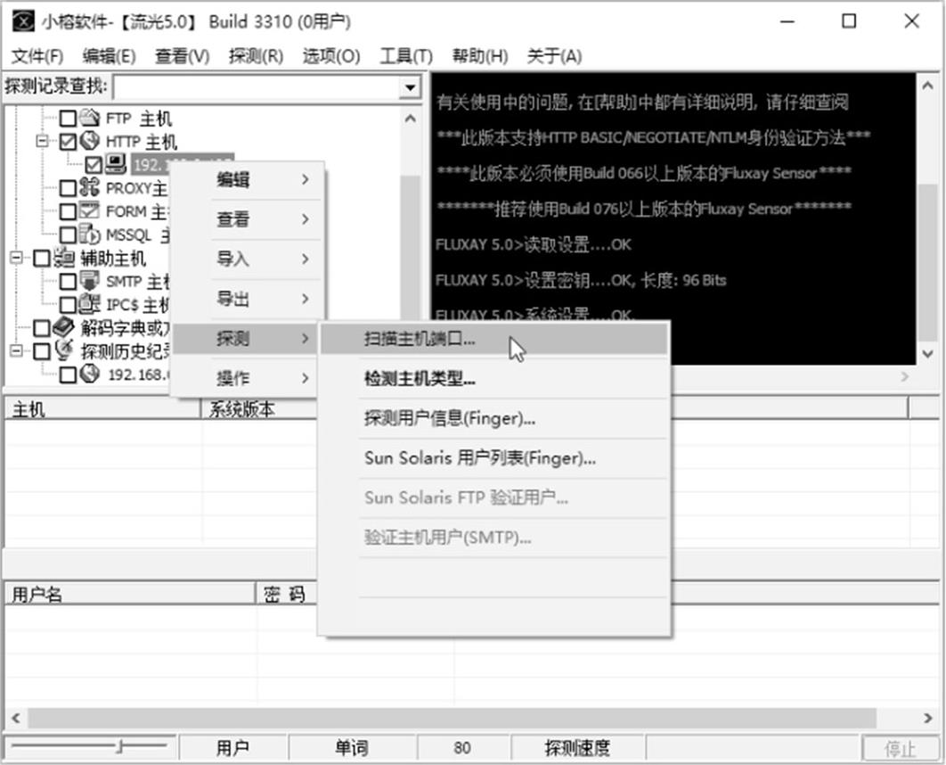
Task: Expand the 查看 context submenu
Action: pos(248,219)
